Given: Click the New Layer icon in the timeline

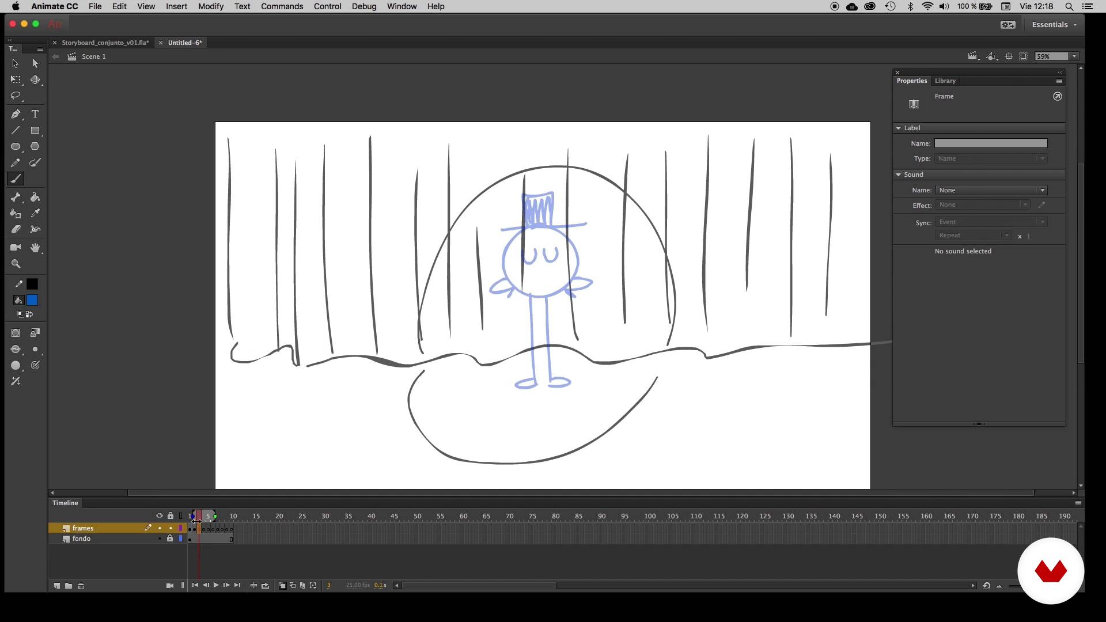Looking at the screenshot, I should (56, 586).
